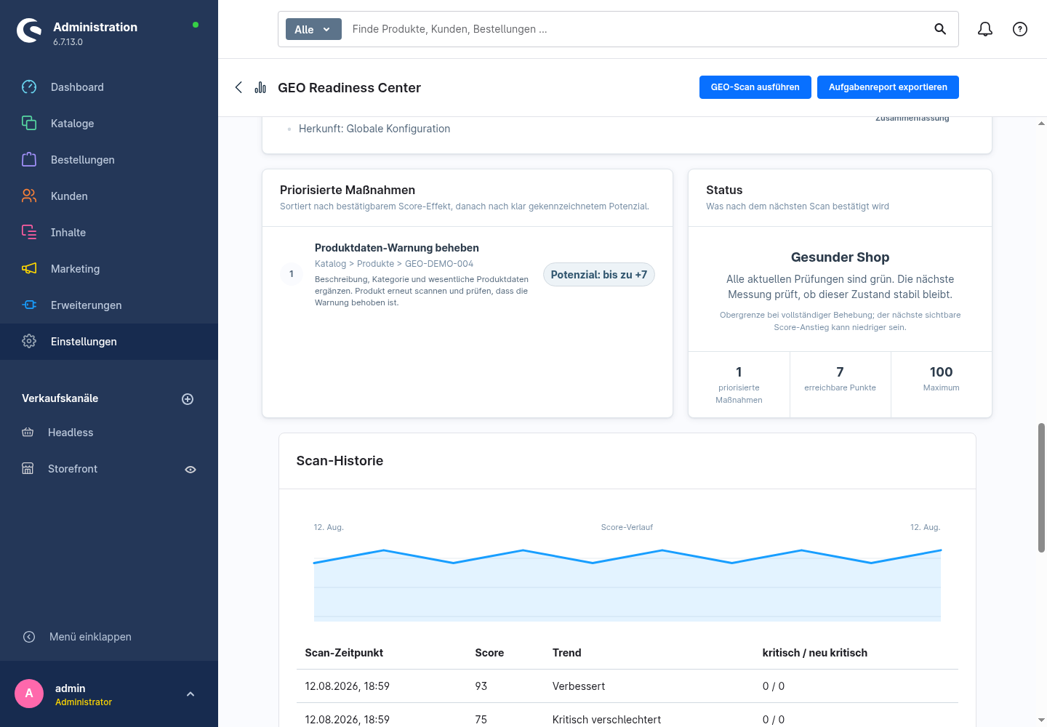Click the Marketing megaphone icon

coord(29,269)
